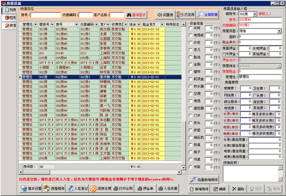Expand 楼栋号 302房 combo box
Screen dimensions: 286x196
(255, 14)
